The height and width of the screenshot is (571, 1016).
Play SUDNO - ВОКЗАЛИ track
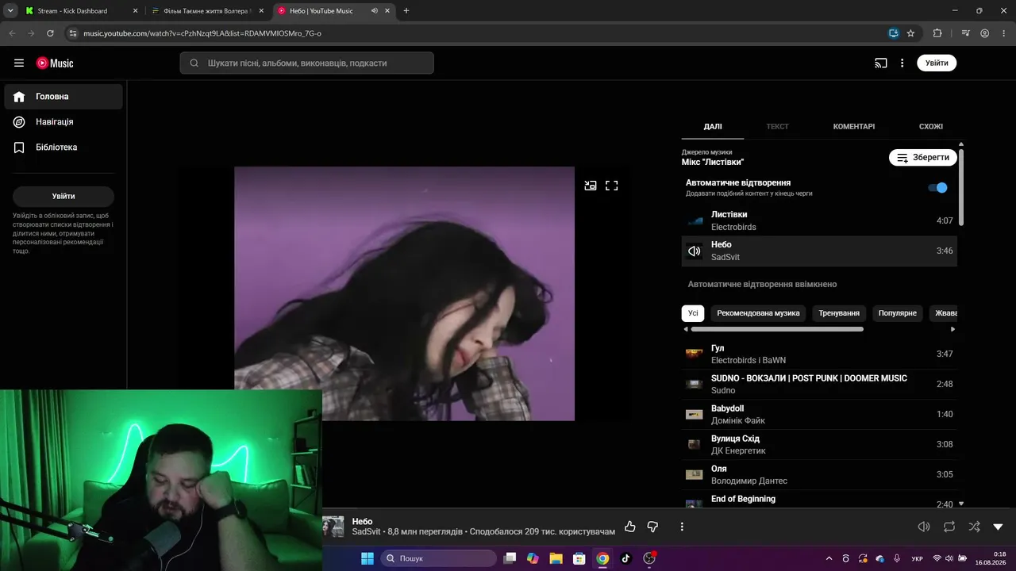[819, 384]
